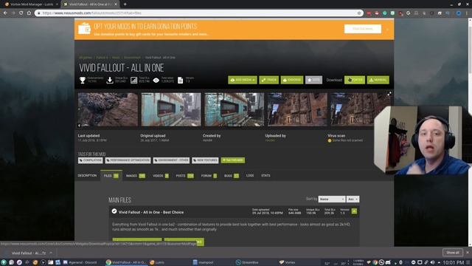
Task: Click the Environment - Other tag
Action: pyautogui.click(x=171, y=160)
